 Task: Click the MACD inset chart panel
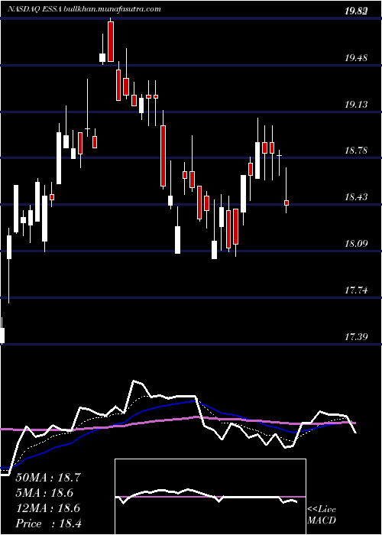tap(210, 497)
